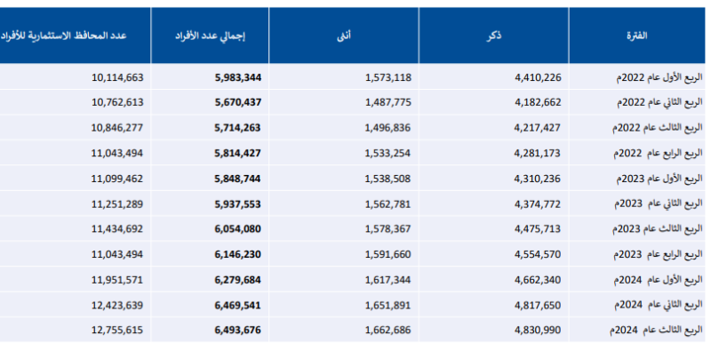Click portfolios value 11,951,571
This screenshot has width=711, height=351.
click(117, 280)
